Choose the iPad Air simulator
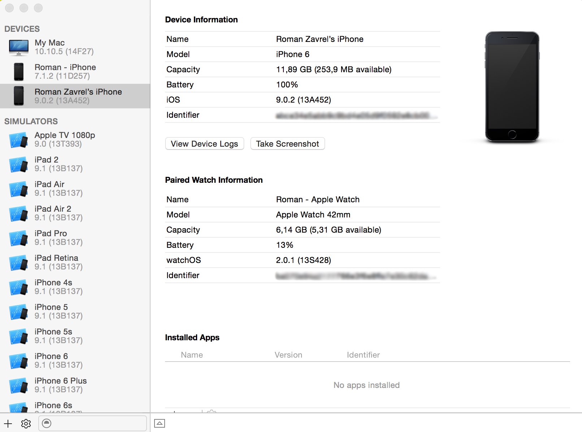582x432 pixels. (x=75, y=189)
